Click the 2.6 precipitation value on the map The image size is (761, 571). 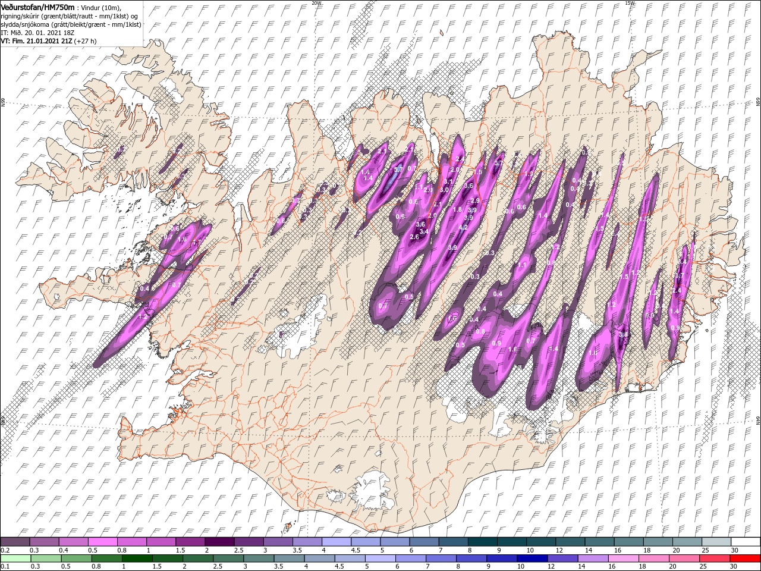414,237
